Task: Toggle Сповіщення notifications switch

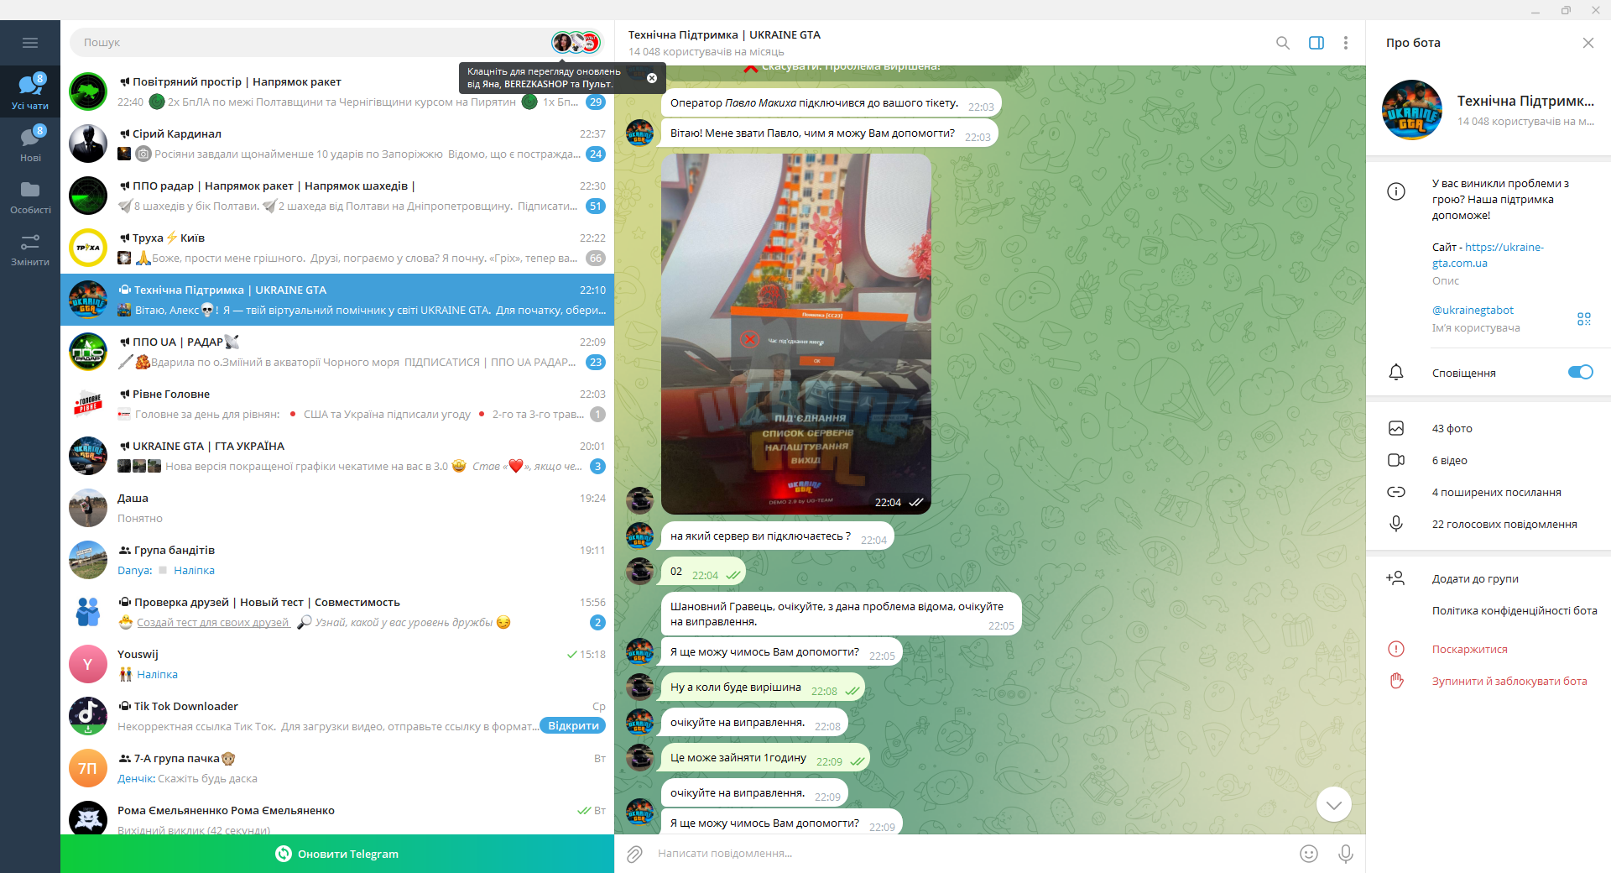Action: tap(1580, 372)
